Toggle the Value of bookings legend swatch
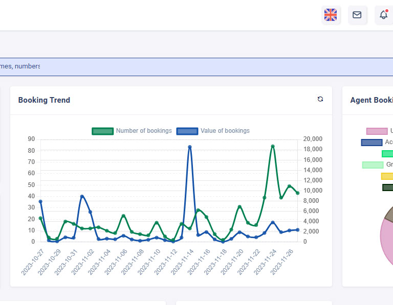 tap(187, 131)
